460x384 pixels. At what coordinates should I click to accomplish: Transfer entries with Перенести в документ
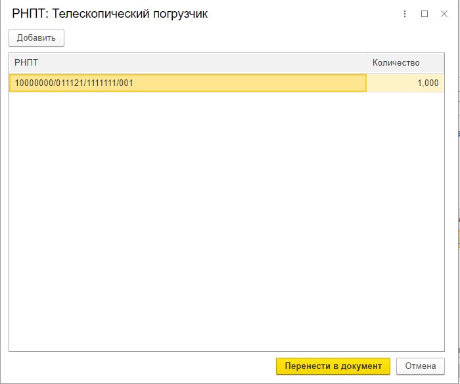click(x=333, y=366)
